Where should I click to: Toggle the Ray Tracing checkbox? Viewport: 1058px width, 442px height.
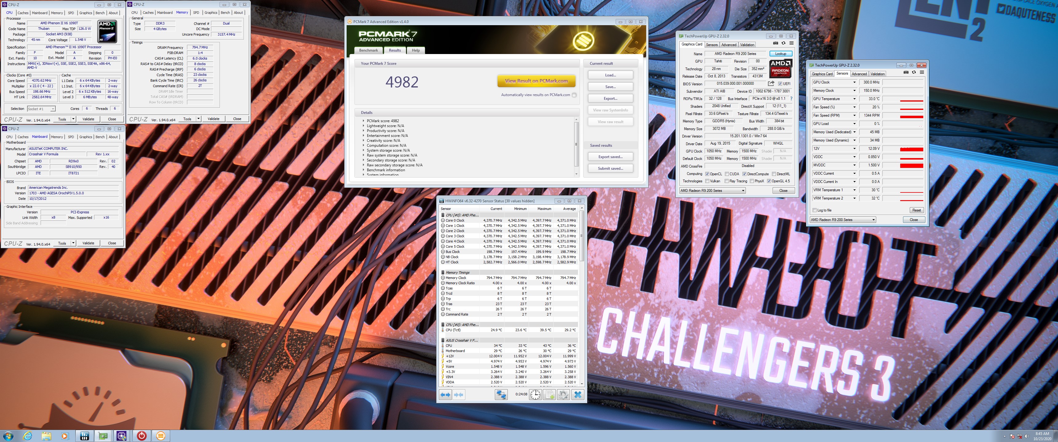click(727, 181)
